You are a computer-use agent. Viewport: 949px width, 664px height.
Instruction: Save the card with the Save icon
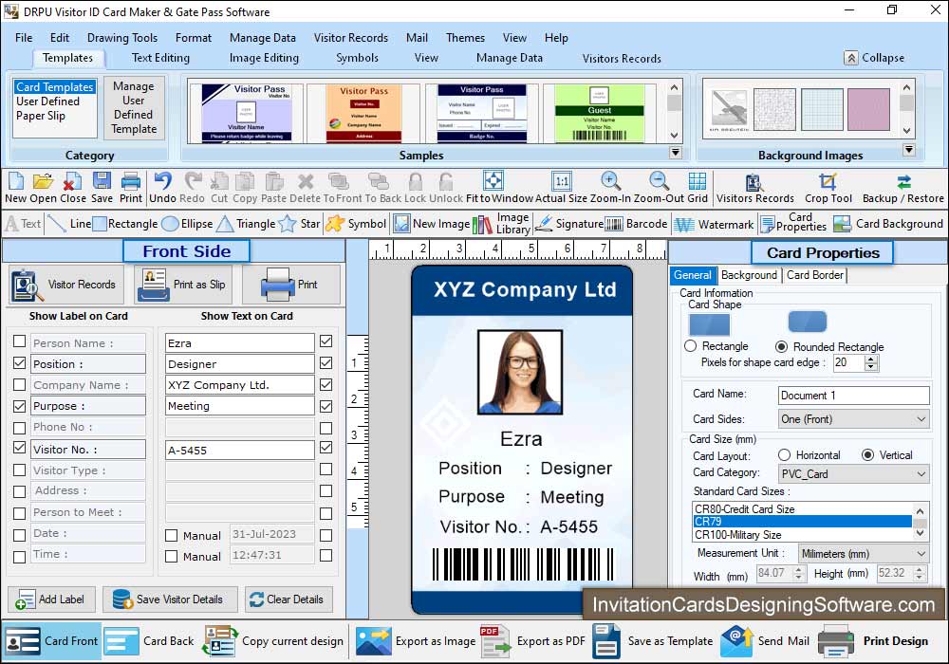pyautogui.click(x=102, y=188)
